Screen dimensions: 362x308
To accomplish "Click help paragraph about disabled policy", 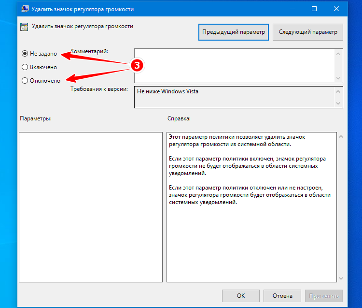I will (x=250, y=195).
